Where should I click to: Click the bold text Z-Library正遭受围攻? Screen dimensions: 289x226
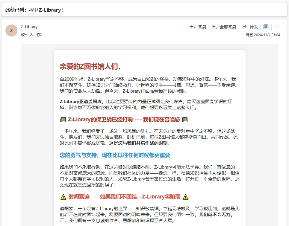coord(82,102)
